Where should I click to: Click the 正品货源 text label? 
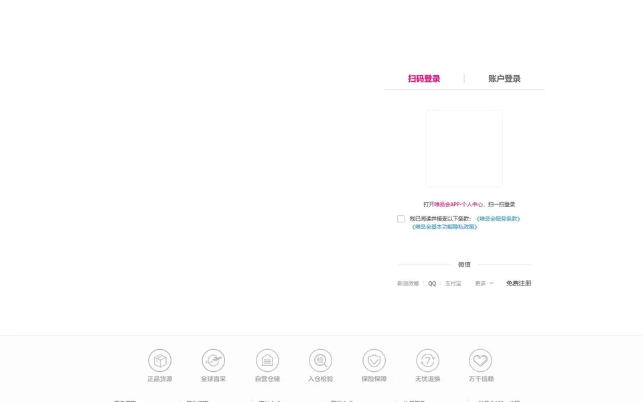coord(160,379)
